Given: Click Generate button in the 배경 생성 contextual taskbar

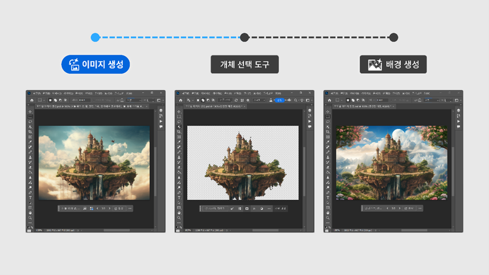Looking at the screenshot, I should pyautogui.click(x=409, y=209).
